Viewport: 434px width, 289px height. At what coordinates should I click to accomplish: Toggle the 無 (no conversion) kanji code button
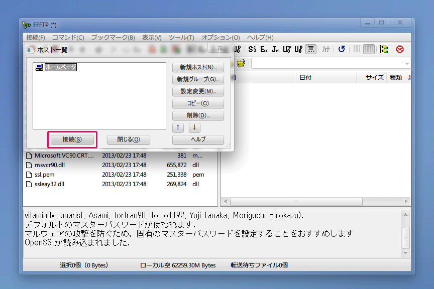[311, 49]
